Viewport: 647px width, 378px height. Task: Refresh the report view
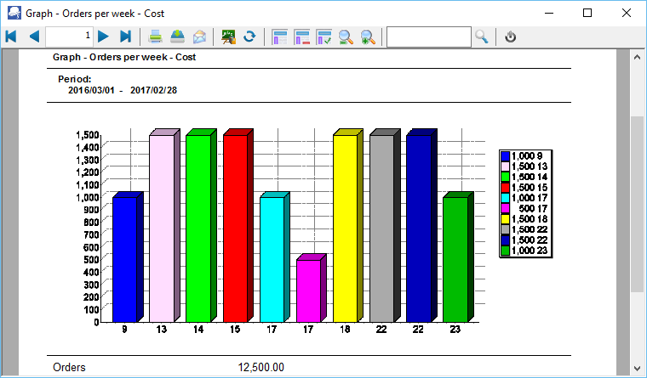pyautogui.click(x=249, y=37)
